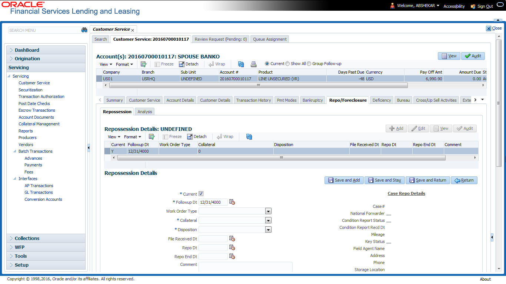This screenshot has height=284, width=506.
Task: Open the Format menu in the Account(s) toolbar
Action: click(124, 64)
